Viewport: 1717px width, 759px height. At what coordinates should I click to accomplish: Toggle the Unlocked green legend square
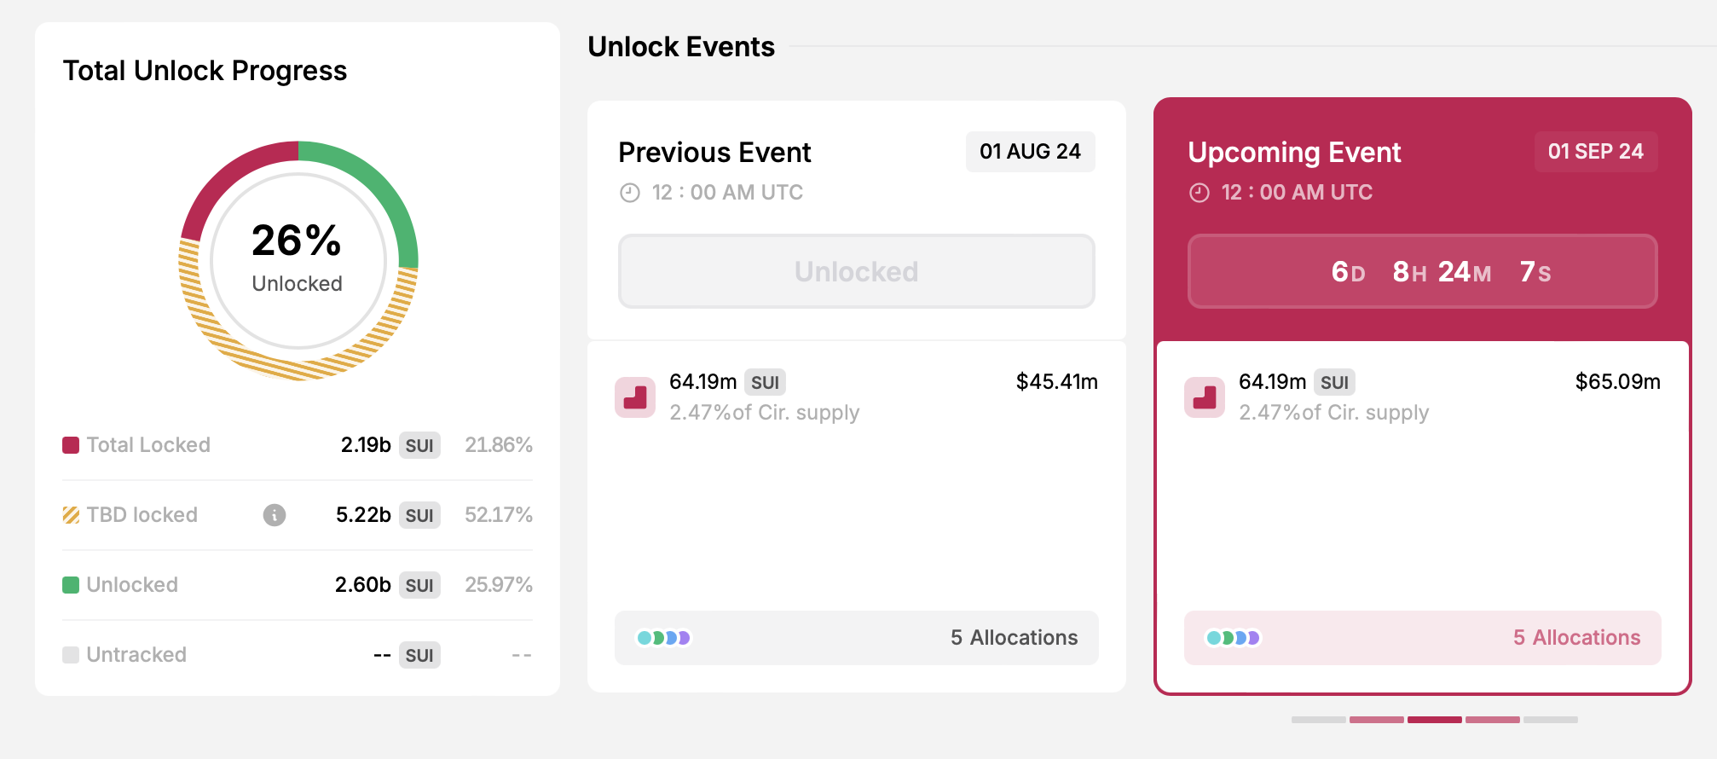pyautogui.click(x=69, y=584)
